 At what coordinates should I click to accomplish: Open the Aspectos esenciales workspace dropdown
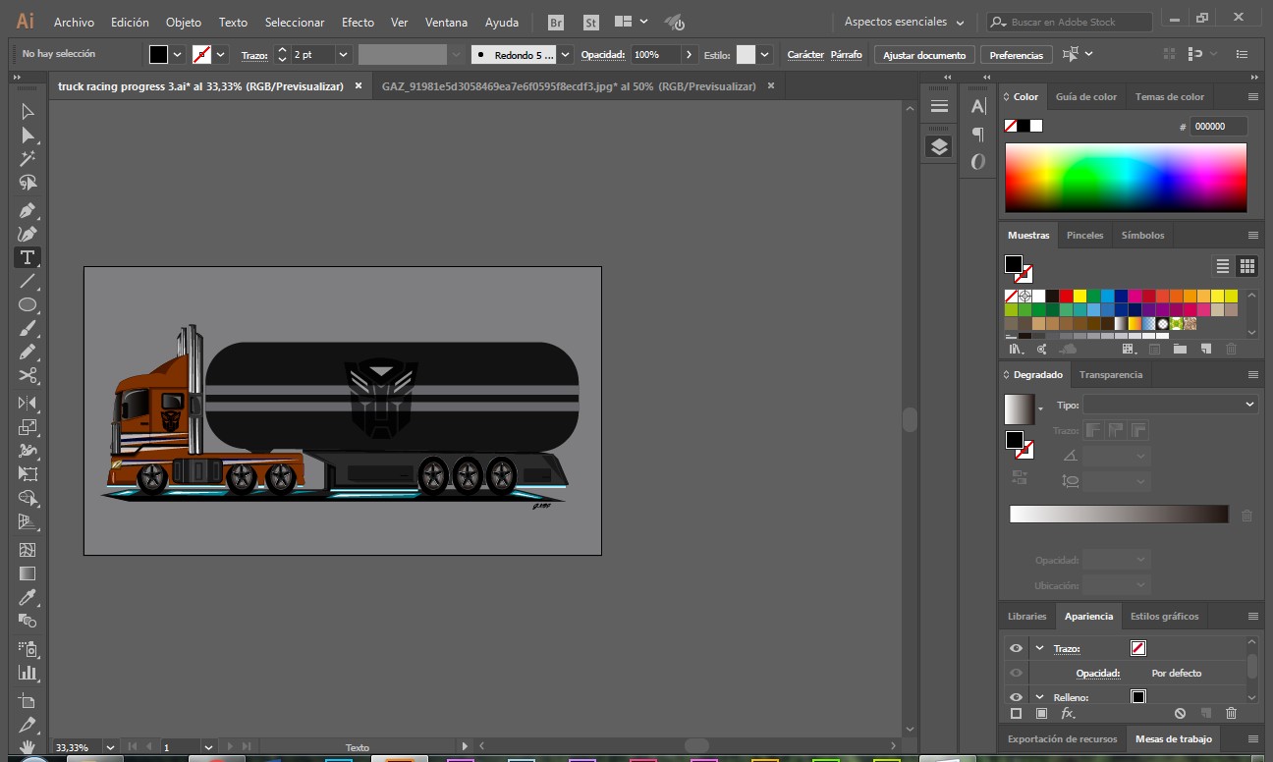tap(904, 22)
